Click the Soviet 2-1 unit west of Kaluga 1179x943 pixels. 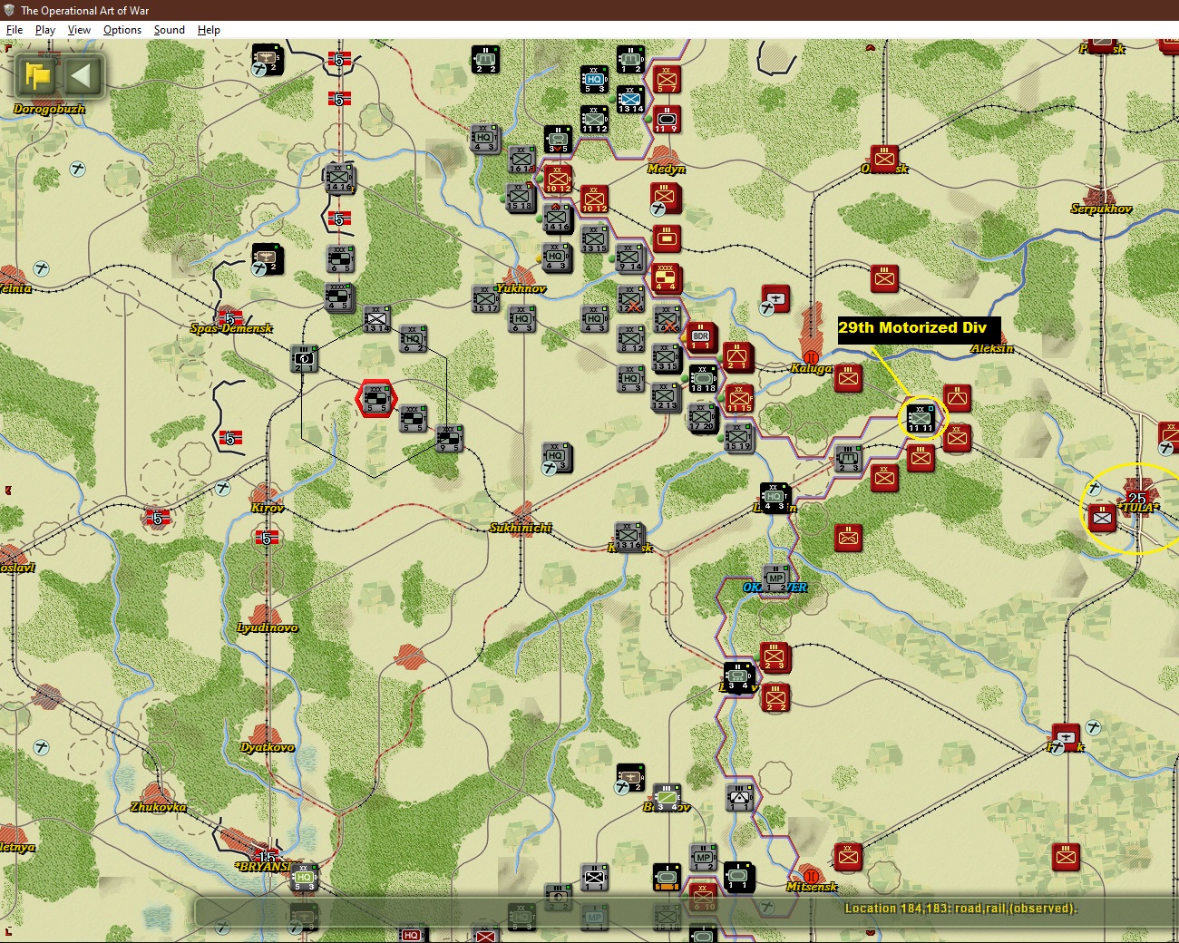click(737, 357)
